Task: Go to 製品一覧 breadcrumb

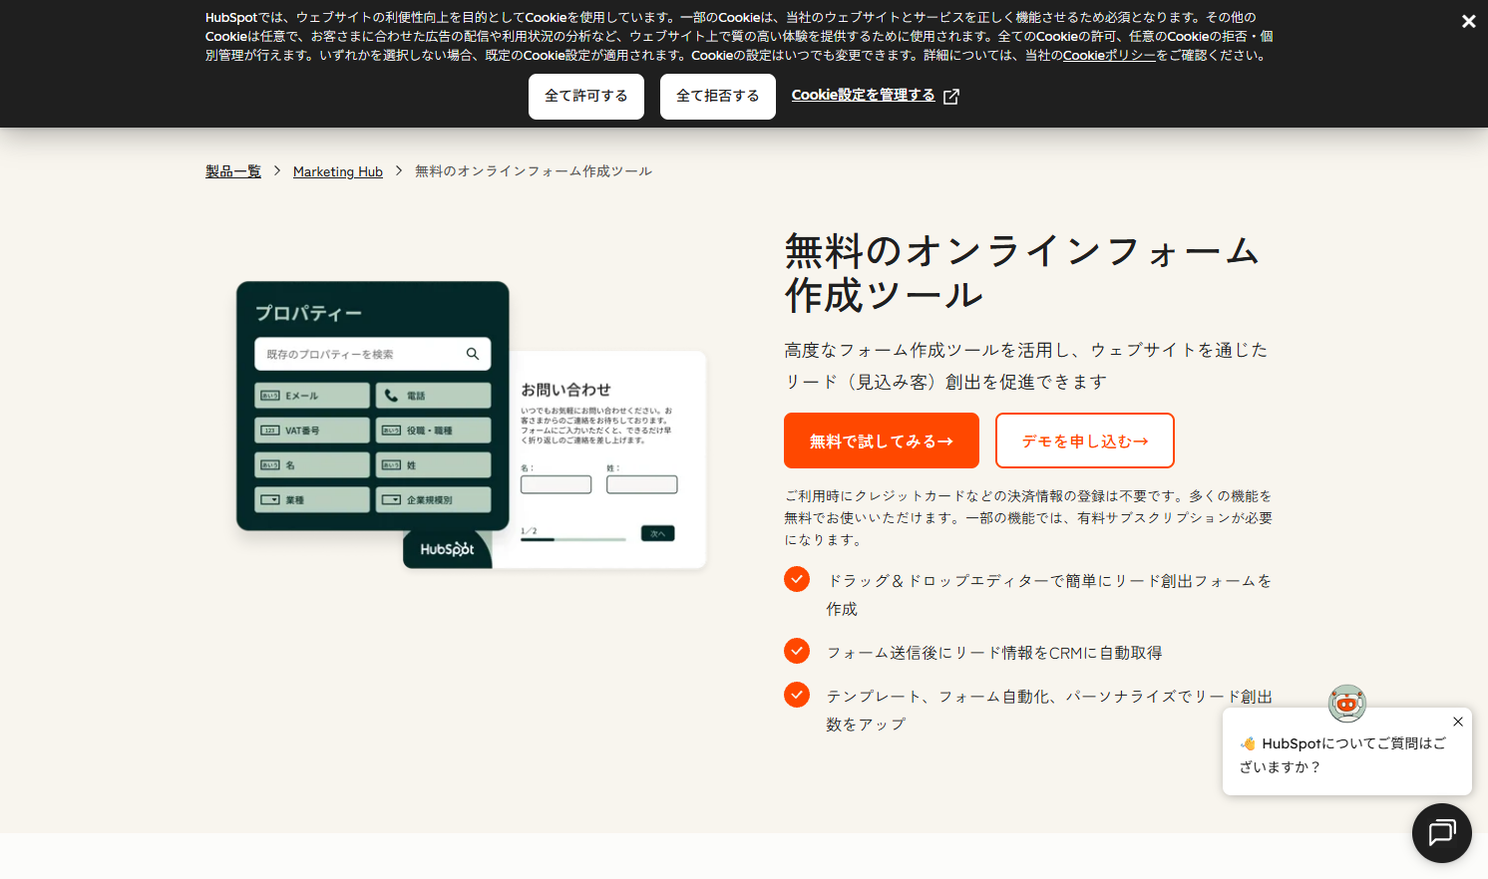Action: pyautogui.click(x=233, y=171)
